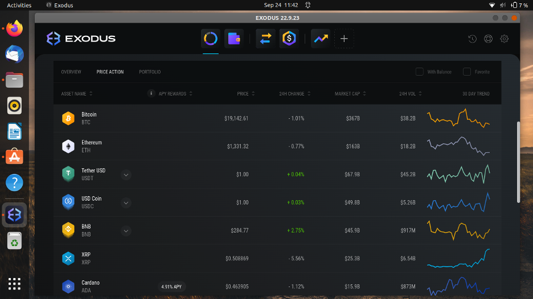This screenshot has width=533, height=299.
Task: Launch Thunderbird mail from the dock
Action: pos(14,55)
